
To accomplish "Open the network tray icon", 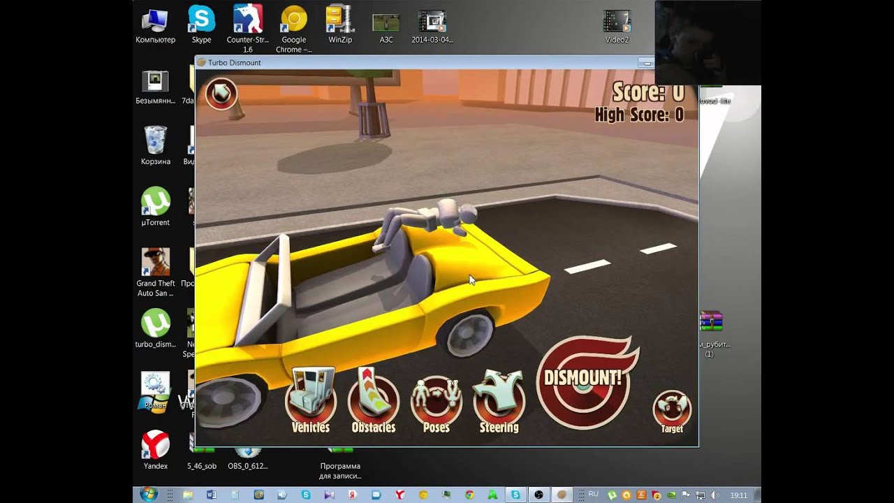I will (x=700, y=495).
